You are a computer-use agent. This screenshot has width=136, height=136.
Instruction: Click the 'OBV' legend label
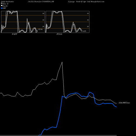tap(4, 8)
